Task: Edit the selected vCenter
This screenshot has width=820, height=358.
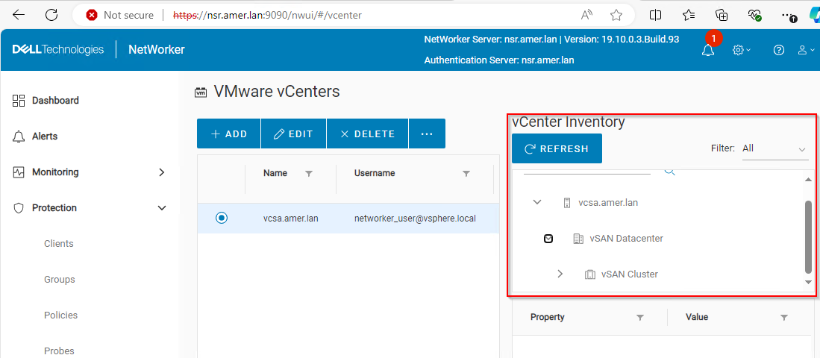Action: tap(293, 134)
